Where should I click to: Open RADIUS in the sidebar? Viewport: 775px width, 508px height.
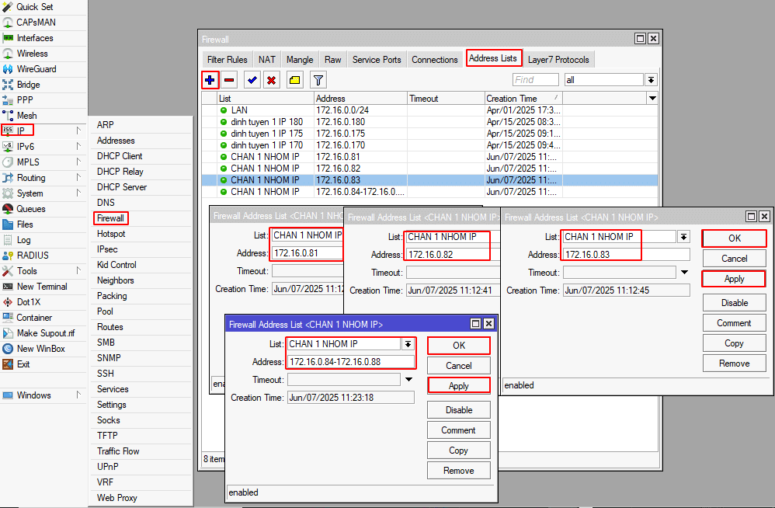click(43, 256)
